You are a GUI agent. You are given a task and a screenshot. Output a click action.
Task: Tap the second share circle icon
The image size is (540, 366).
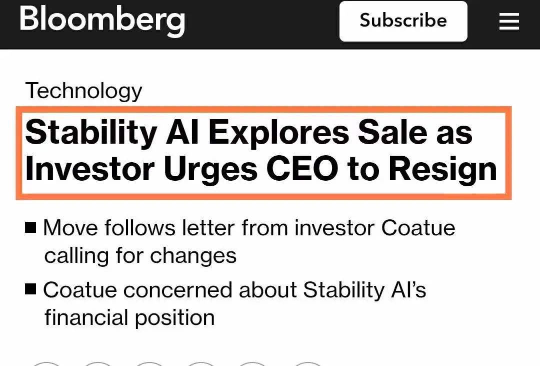coord(98,363)
